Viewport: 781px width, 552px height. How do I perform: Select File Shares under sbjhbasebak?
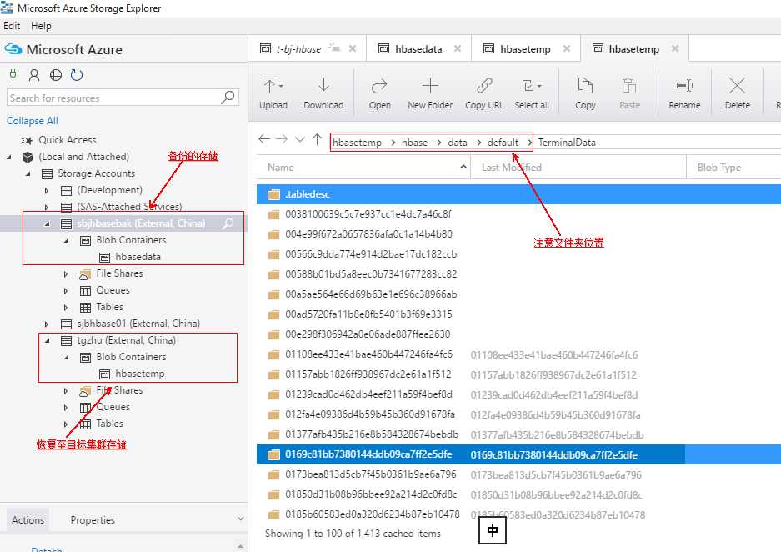119,273
